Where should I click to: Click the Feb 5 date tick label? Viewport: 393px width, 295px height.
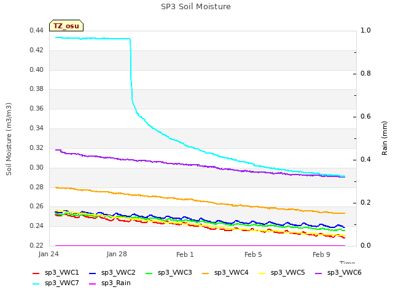point(253,254)
